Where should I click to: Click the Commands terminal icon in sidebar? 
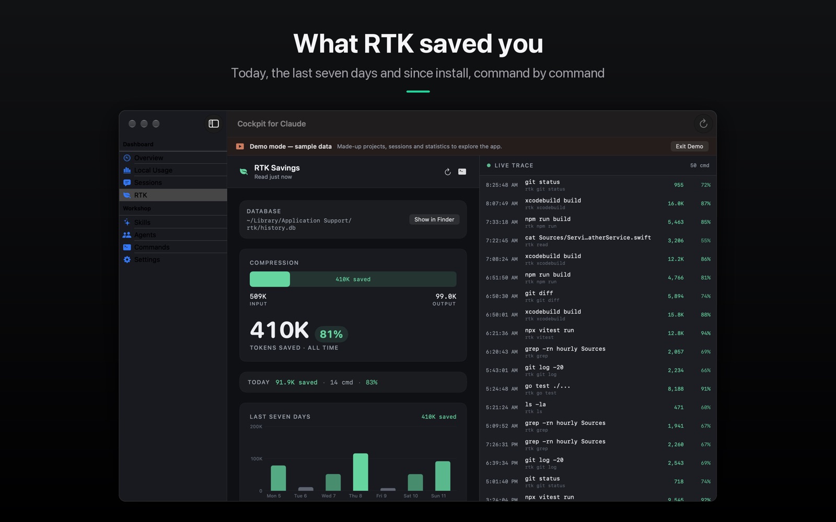click(x=127, y=247)
